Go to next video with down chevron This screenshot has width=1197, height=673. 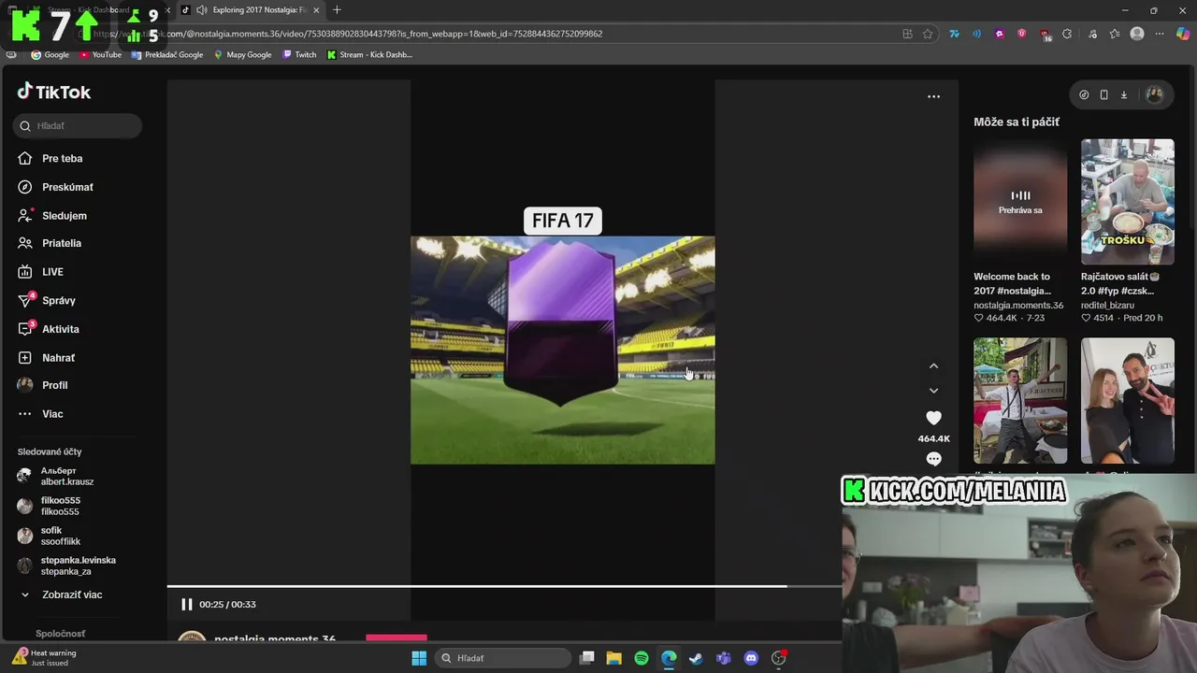tap(933, 391)
